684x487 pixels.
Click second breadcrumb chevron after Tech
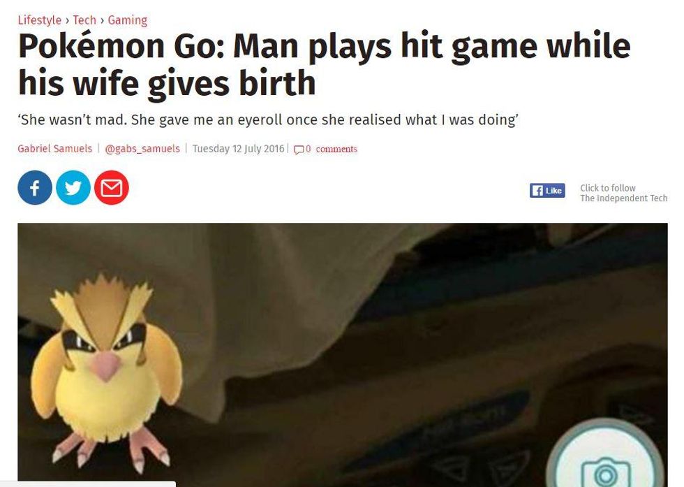tap(102, 20)
